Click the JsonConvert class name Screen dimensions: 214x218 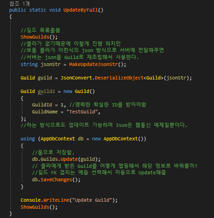(x=76, y=78)
